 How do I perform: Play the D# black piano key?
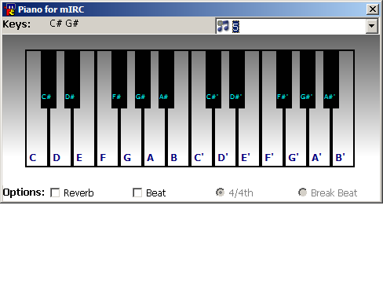tap(72, 79)
